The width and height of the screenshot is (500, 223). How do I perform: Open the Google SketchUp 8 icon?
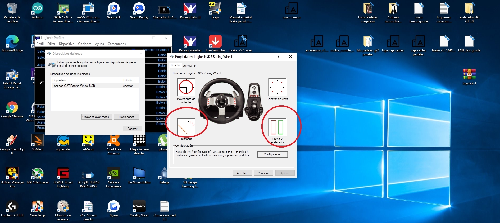tap(12, 140)
